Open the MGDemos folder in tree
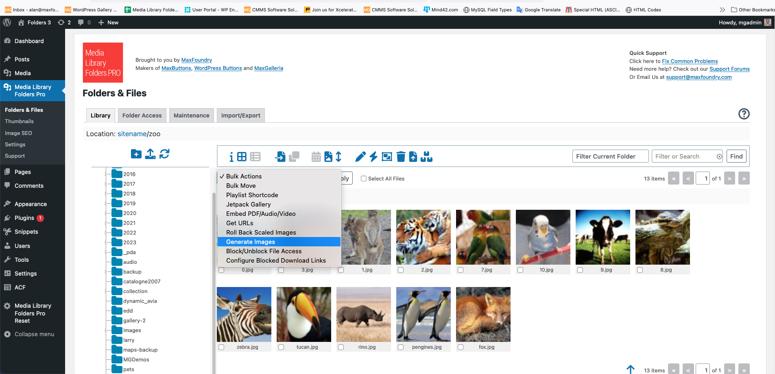 point(130,359)
